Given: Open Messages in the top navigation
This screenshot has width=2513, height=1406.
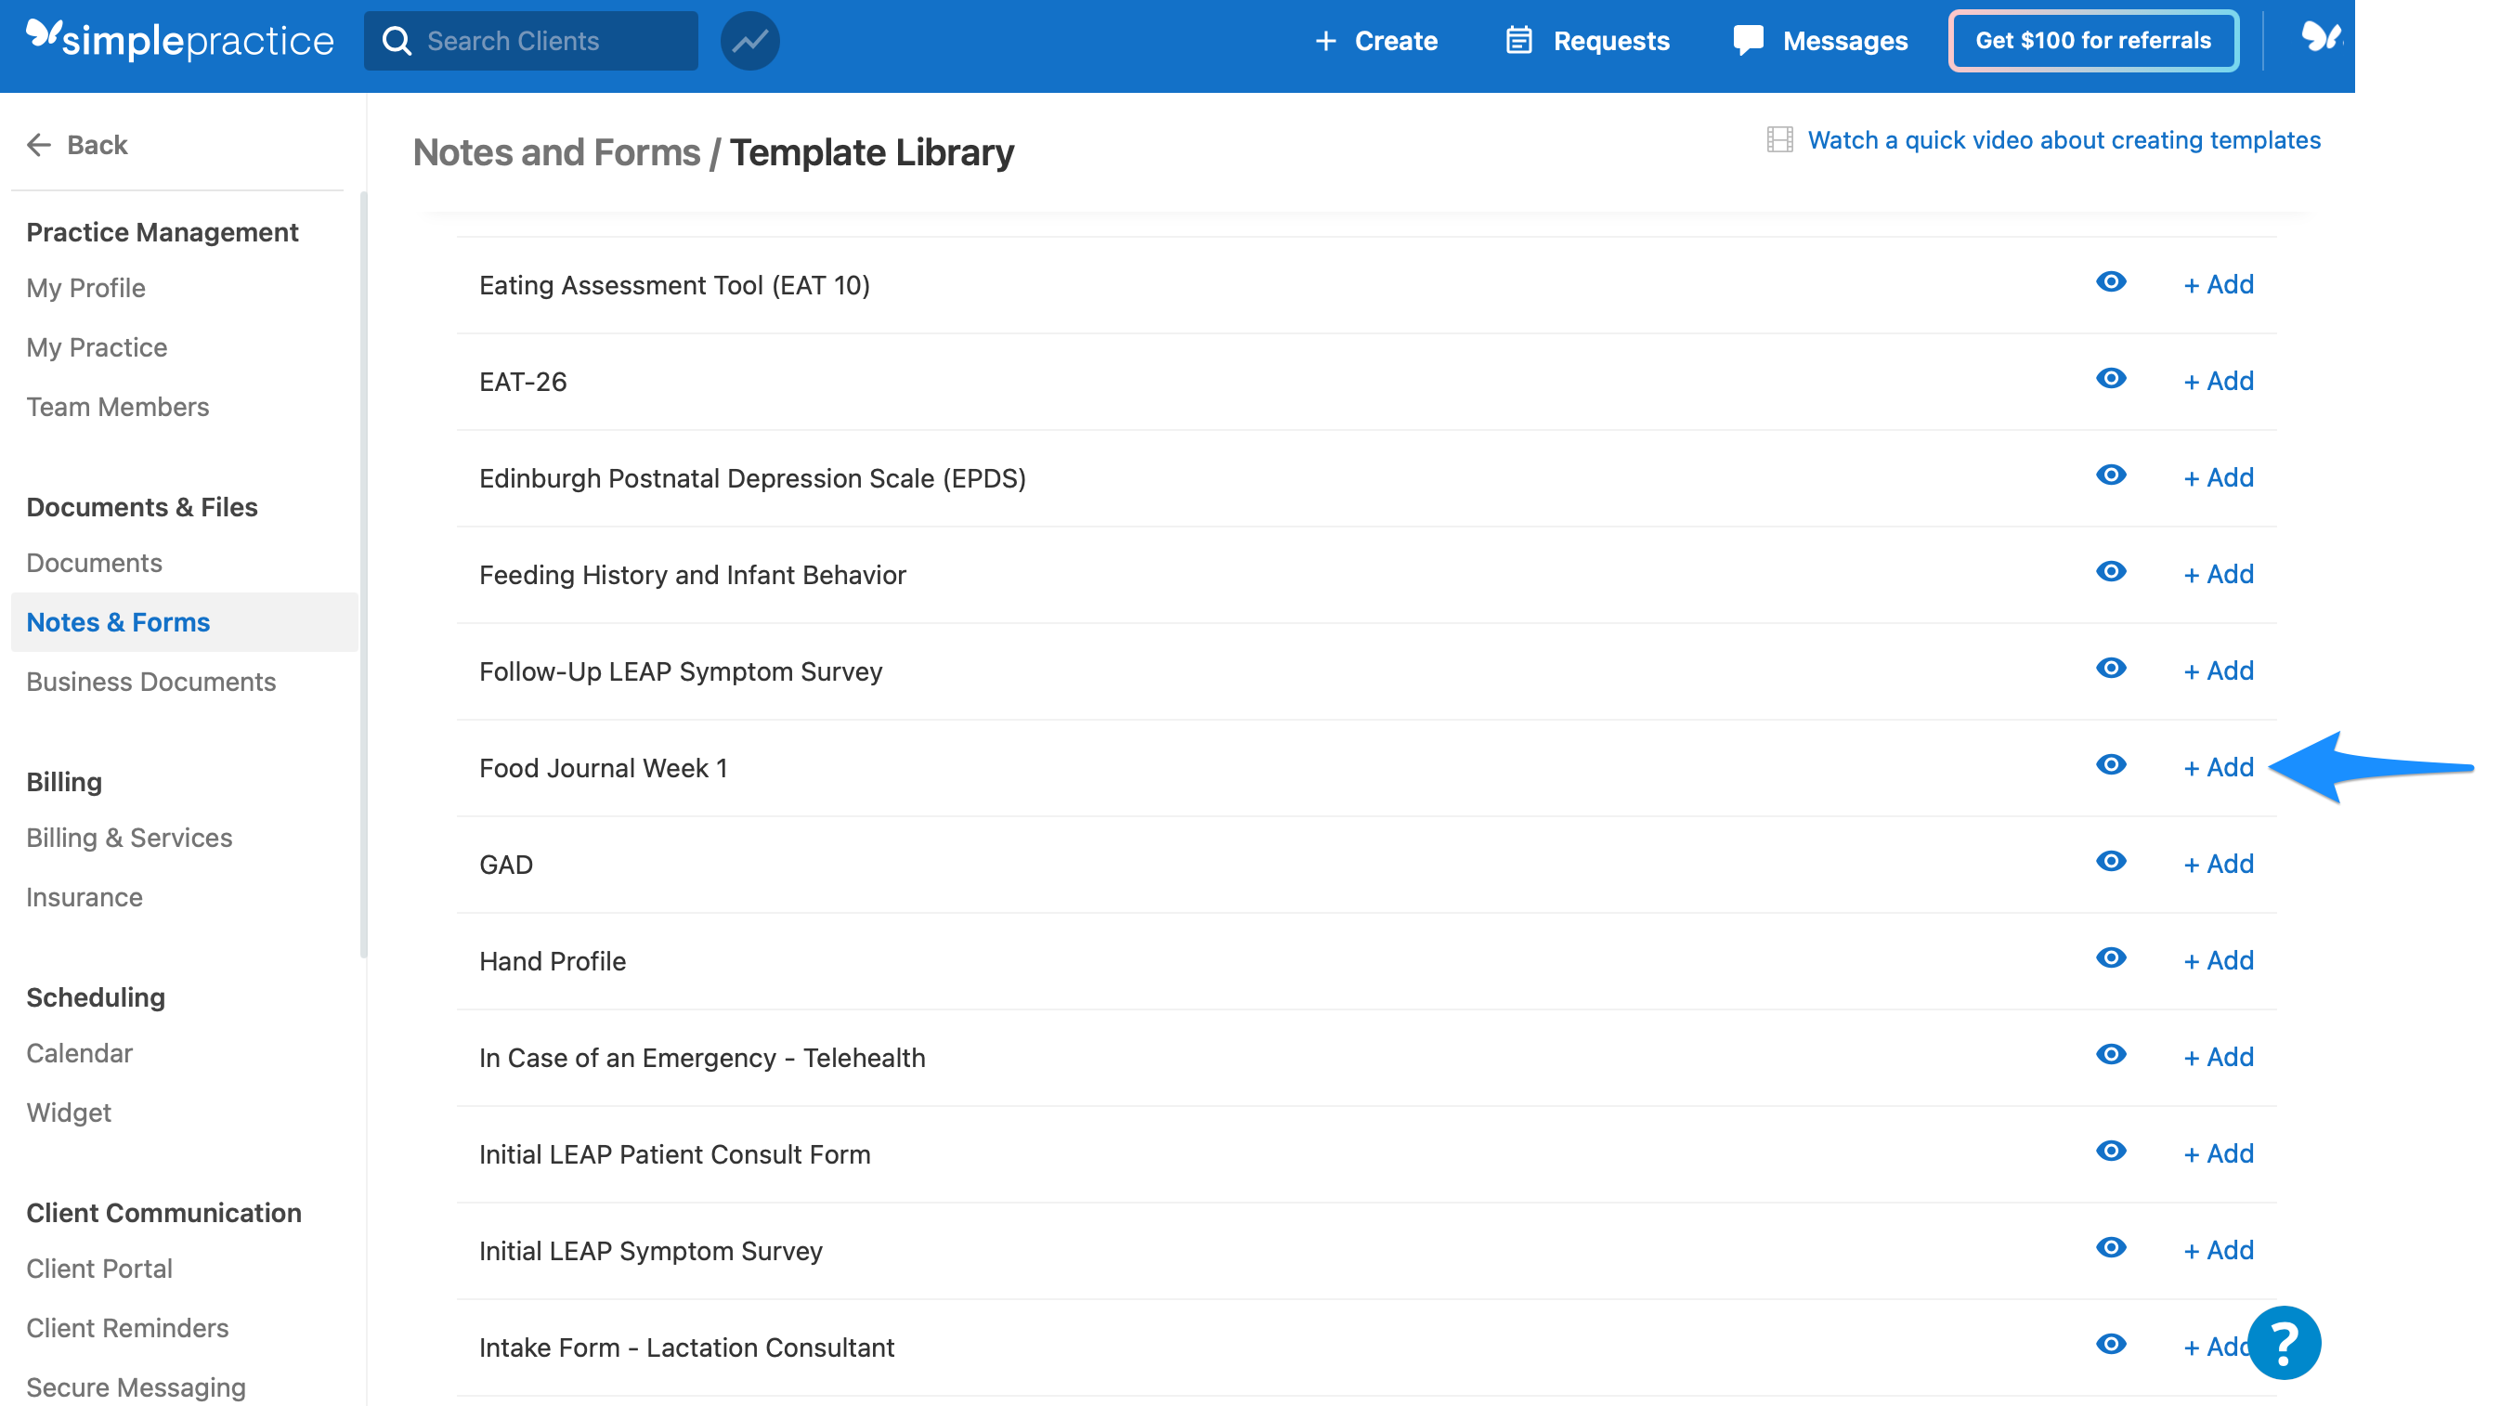Looking at the screenshot, I should tap(1820, 41).
